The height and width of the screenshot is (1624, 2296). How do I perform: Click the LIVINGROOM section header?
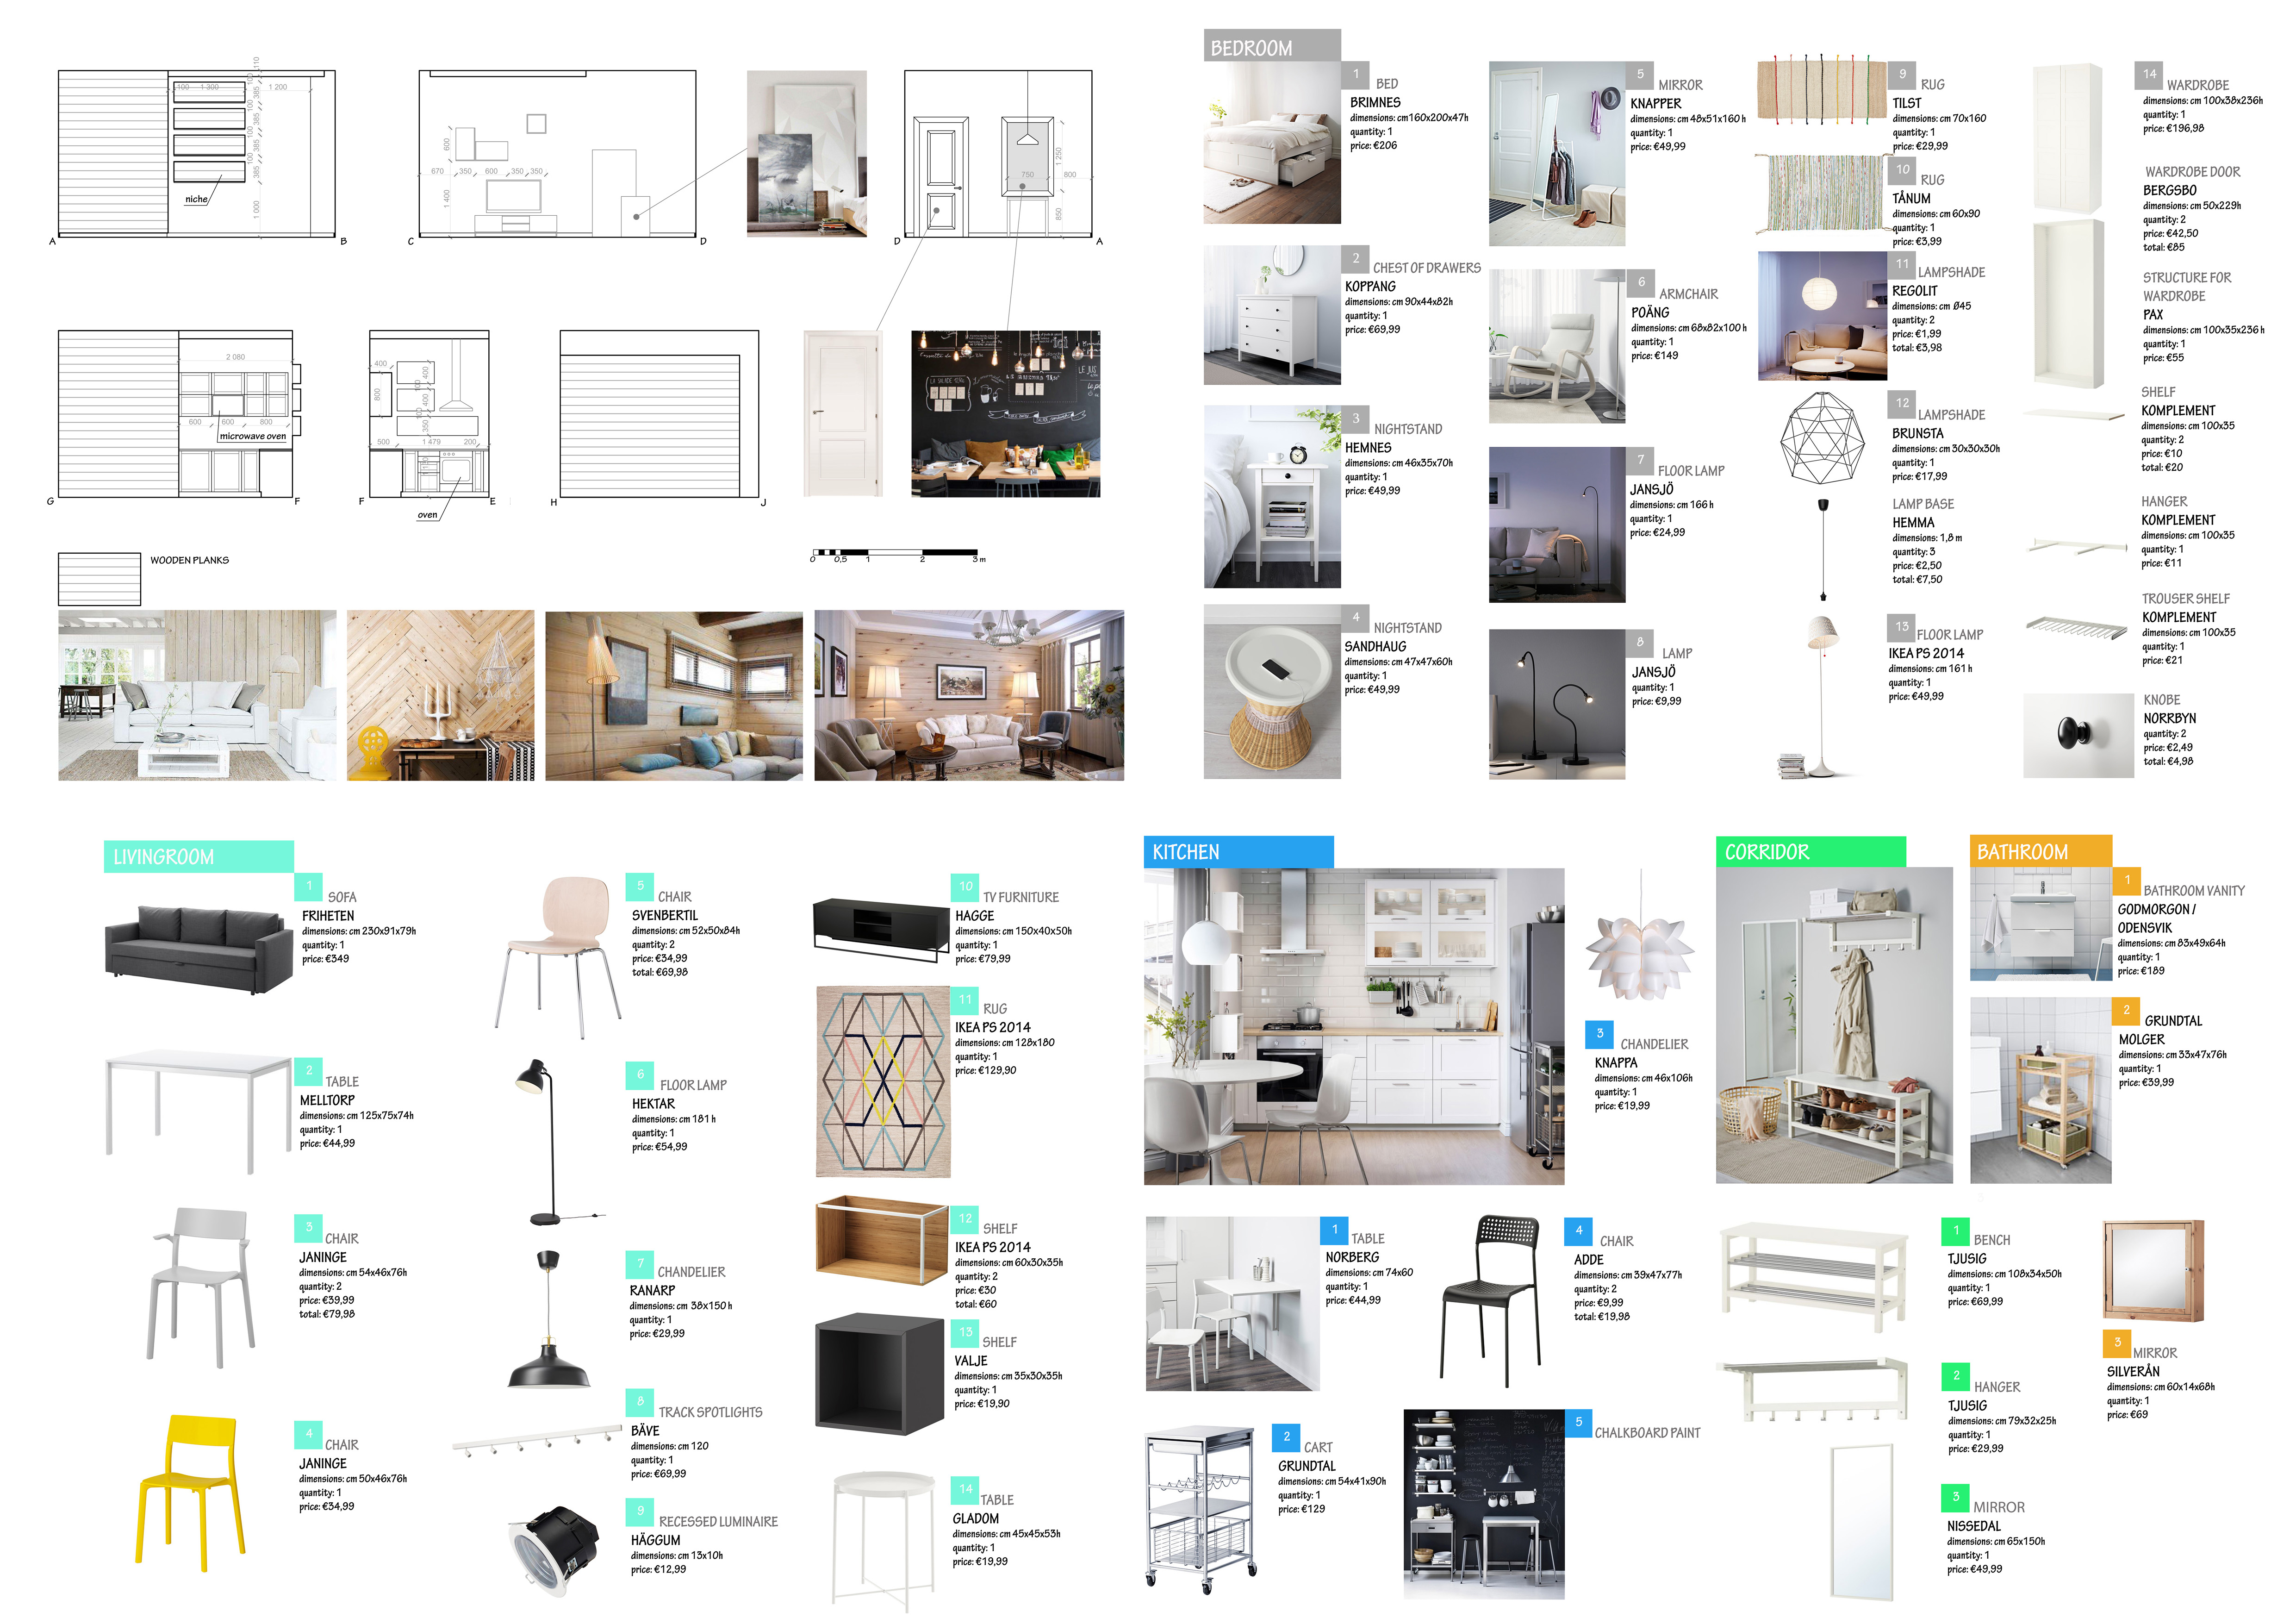point(198,856)
